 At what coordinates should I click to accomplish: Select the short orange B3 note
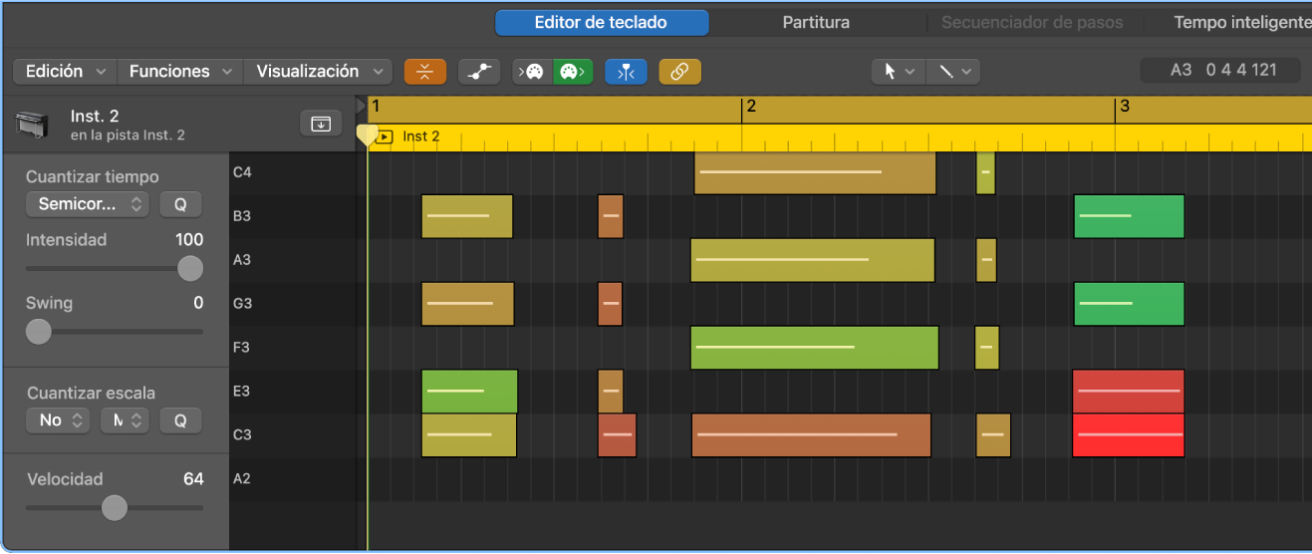click(611, 216)
